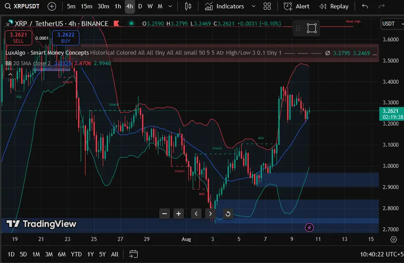Switch to the 15m timeframe
404x263 pixels.
pos(86,7)
